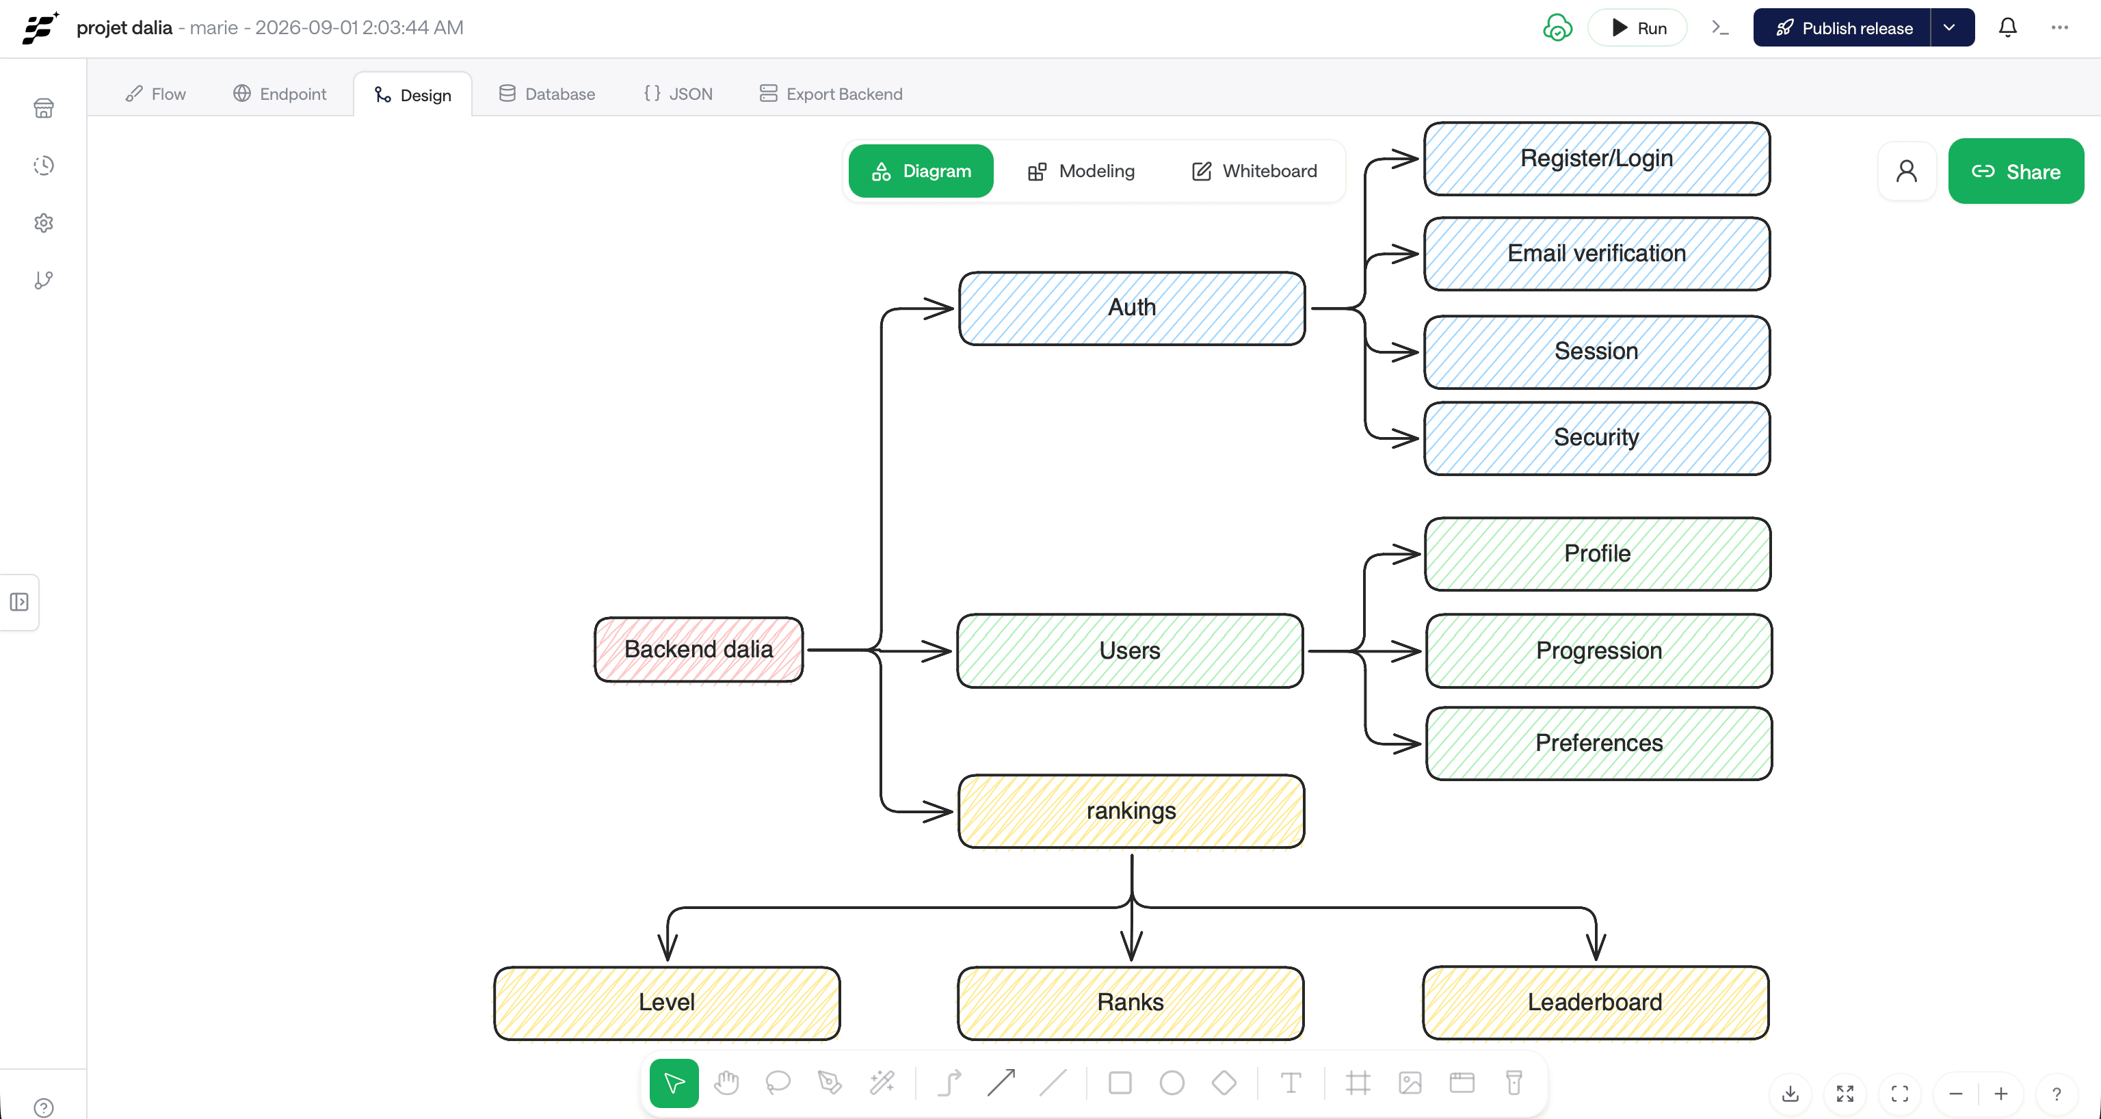Screen dimensions: 2101x1119
Task: Open the Database tab
Action: (546, 94)
